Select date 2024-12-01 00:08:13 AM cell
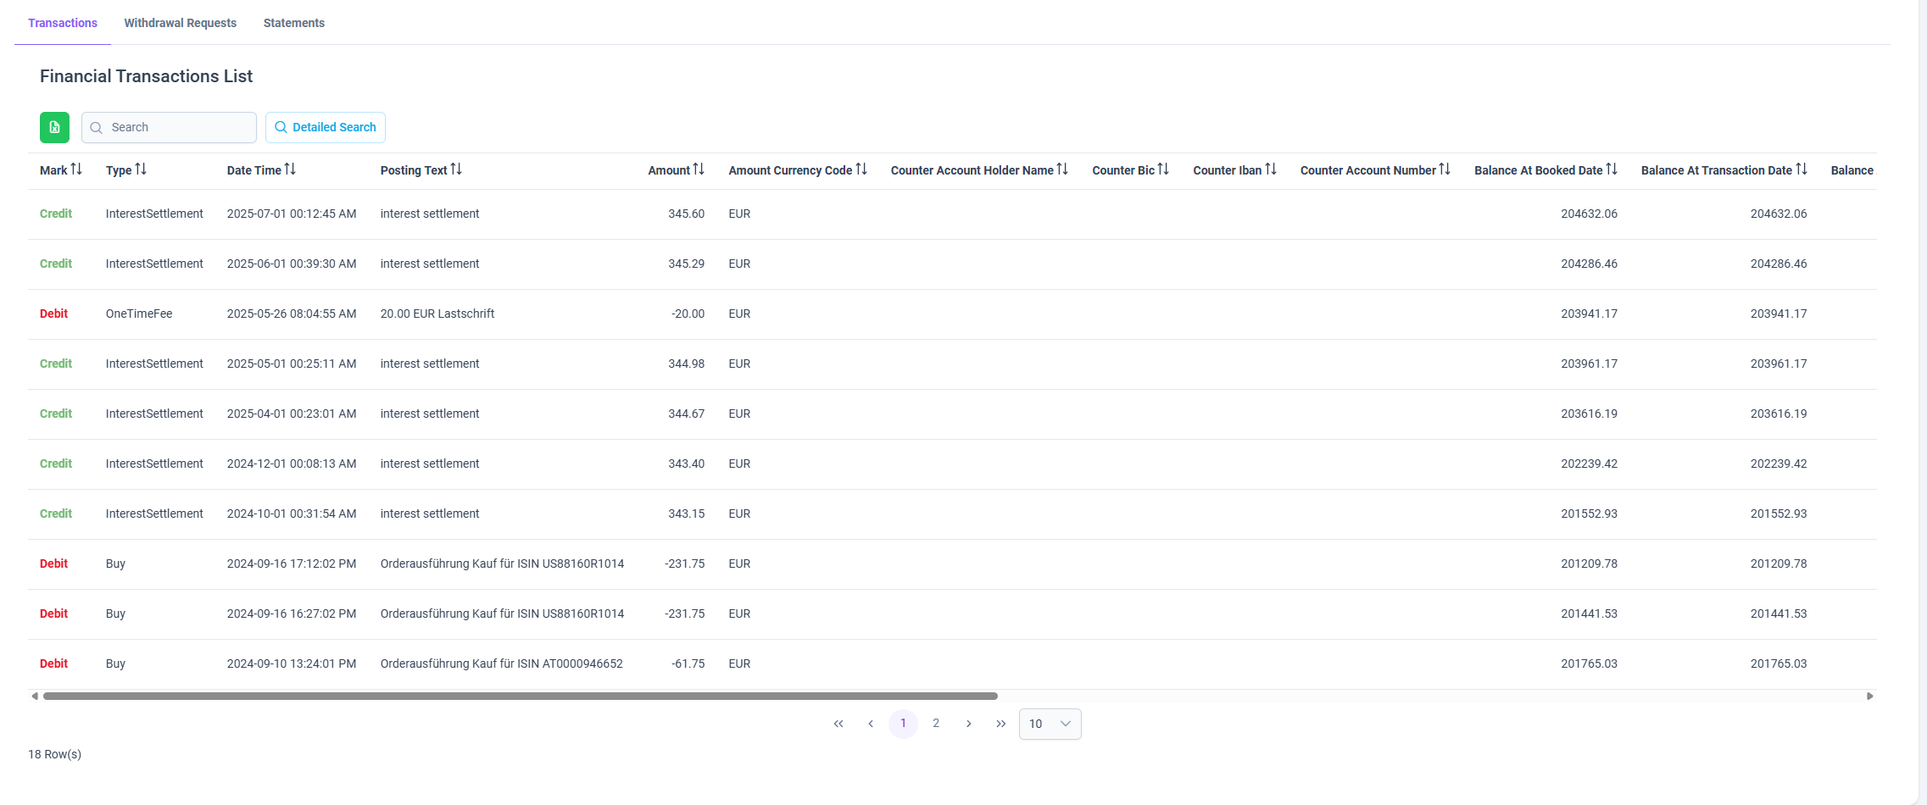The height and width of the screenshot is (805, 1927). 292,464
